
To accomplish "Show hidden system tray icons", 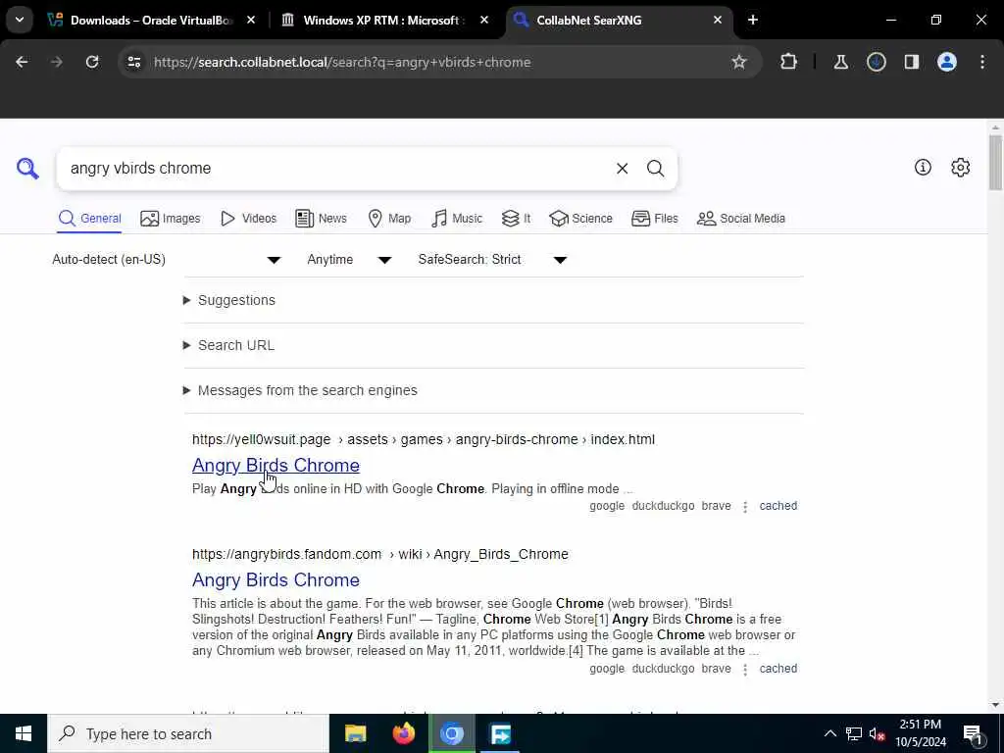I will point(829,733).
